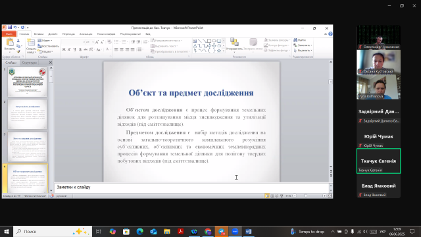Screen dimensions: 421x237
Task: Click zoom in plus button
Action: tap(324, 196)
